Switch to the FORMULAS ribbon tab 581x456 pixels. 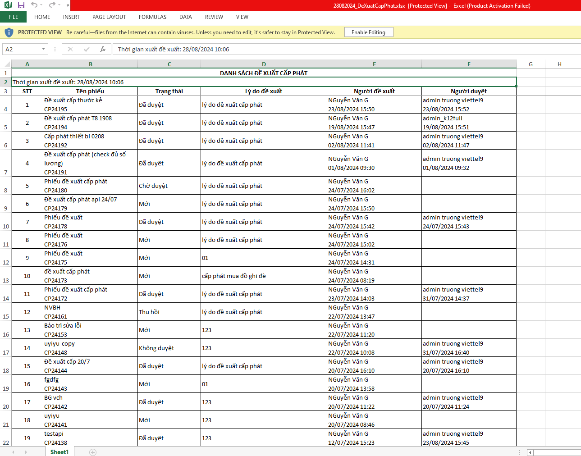[x=152, y=17]
